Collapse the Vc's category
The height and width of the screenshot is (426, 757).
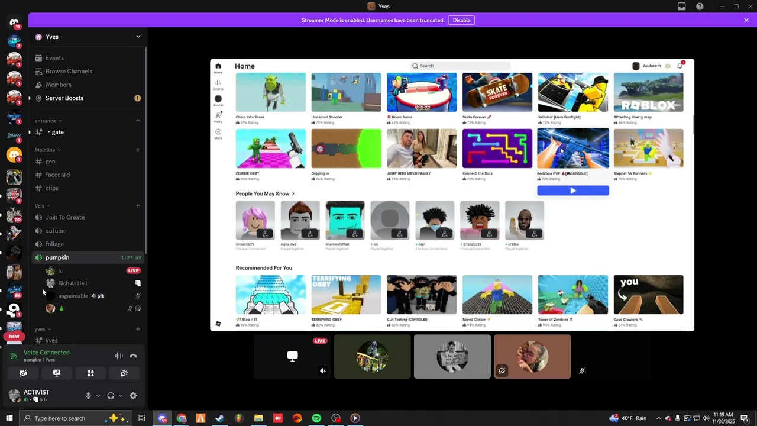42,206
